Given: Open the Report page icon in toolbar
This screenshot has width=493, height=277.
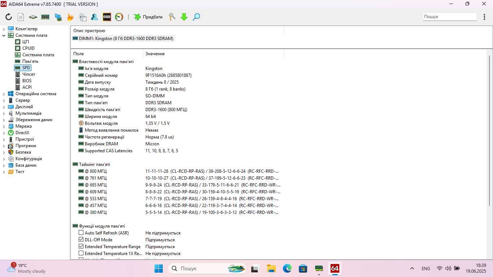Looking at the screenshot, I should (21, 17).
